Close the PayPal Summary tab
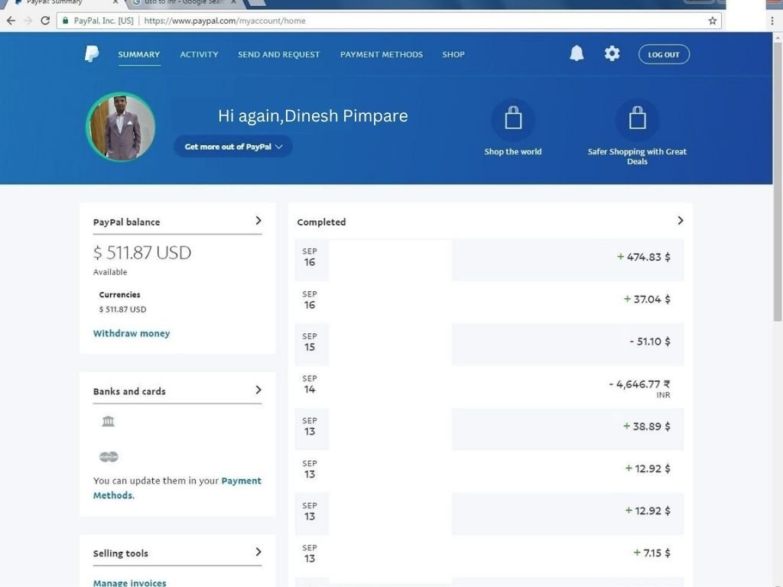Screen dimensions: 783x587 pyautogui.click(x=115, y=2)
